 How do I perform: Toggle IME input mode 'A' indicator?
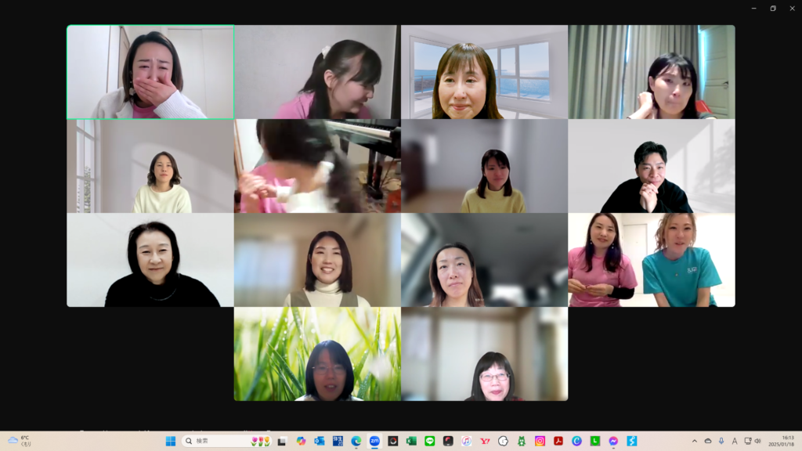(x=735, y=441)
